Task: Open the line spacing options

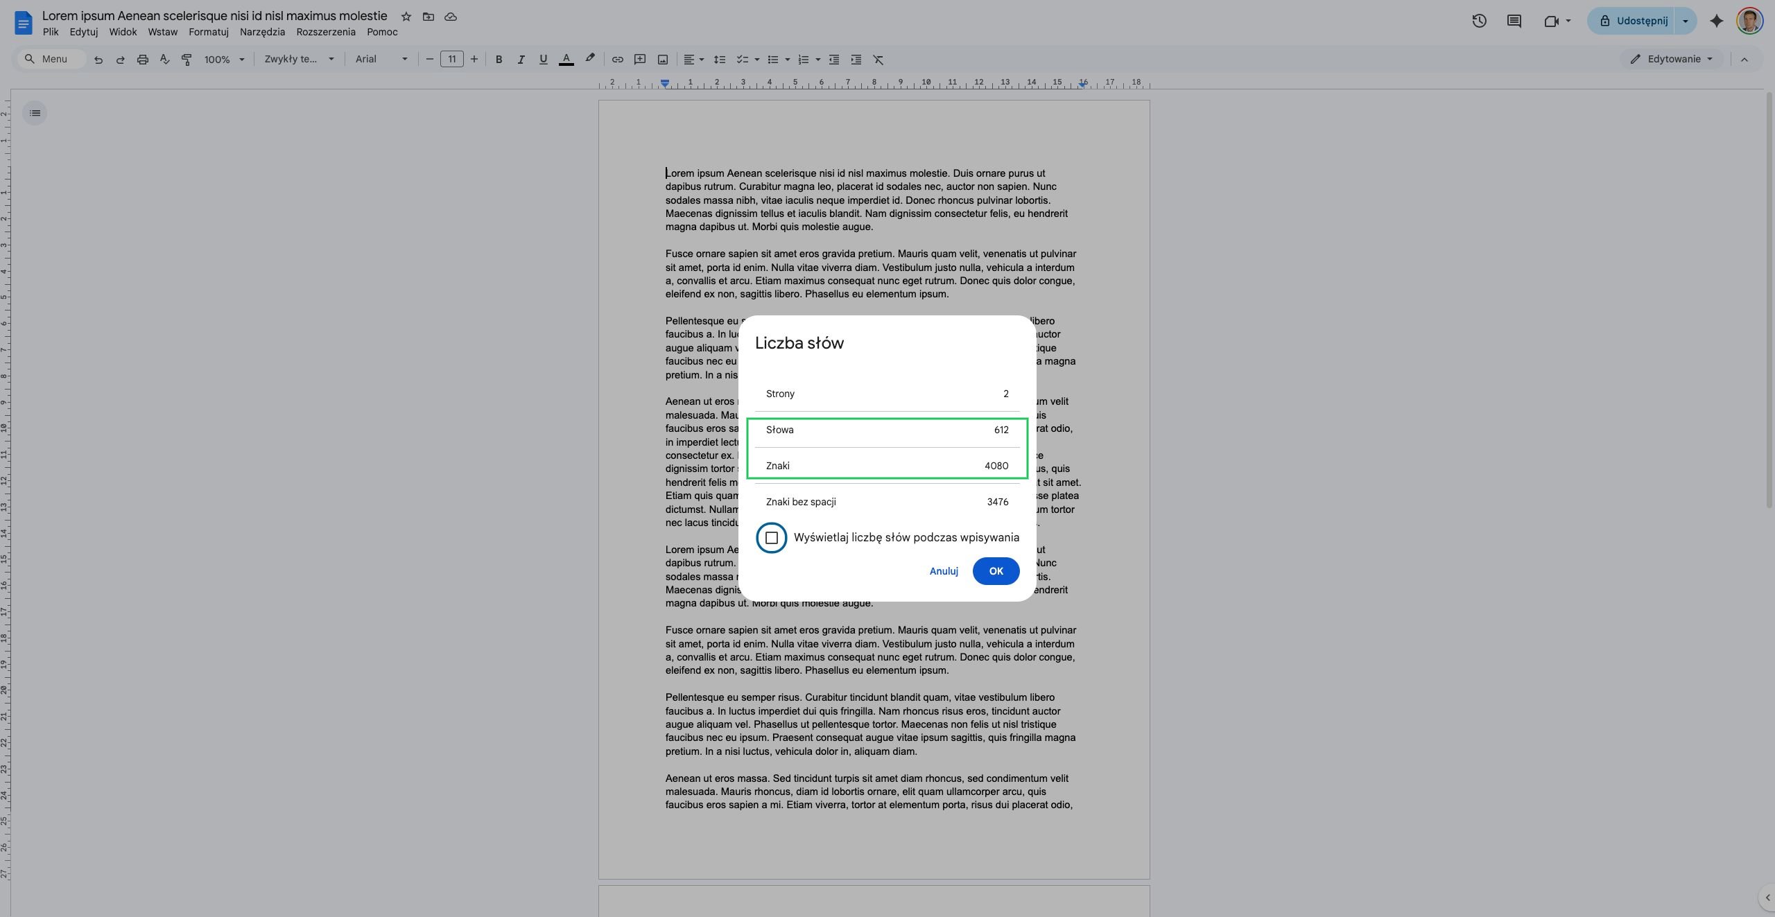Action: pos(720,60)
